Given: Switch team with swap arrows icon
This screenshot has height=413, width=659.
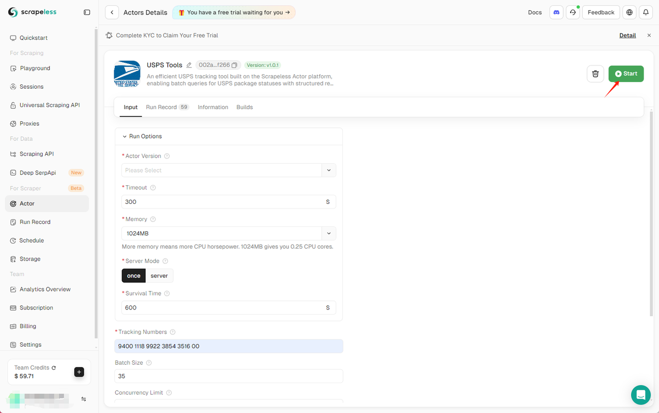Looking at the screenshot, I should click(x=83, y=399).
